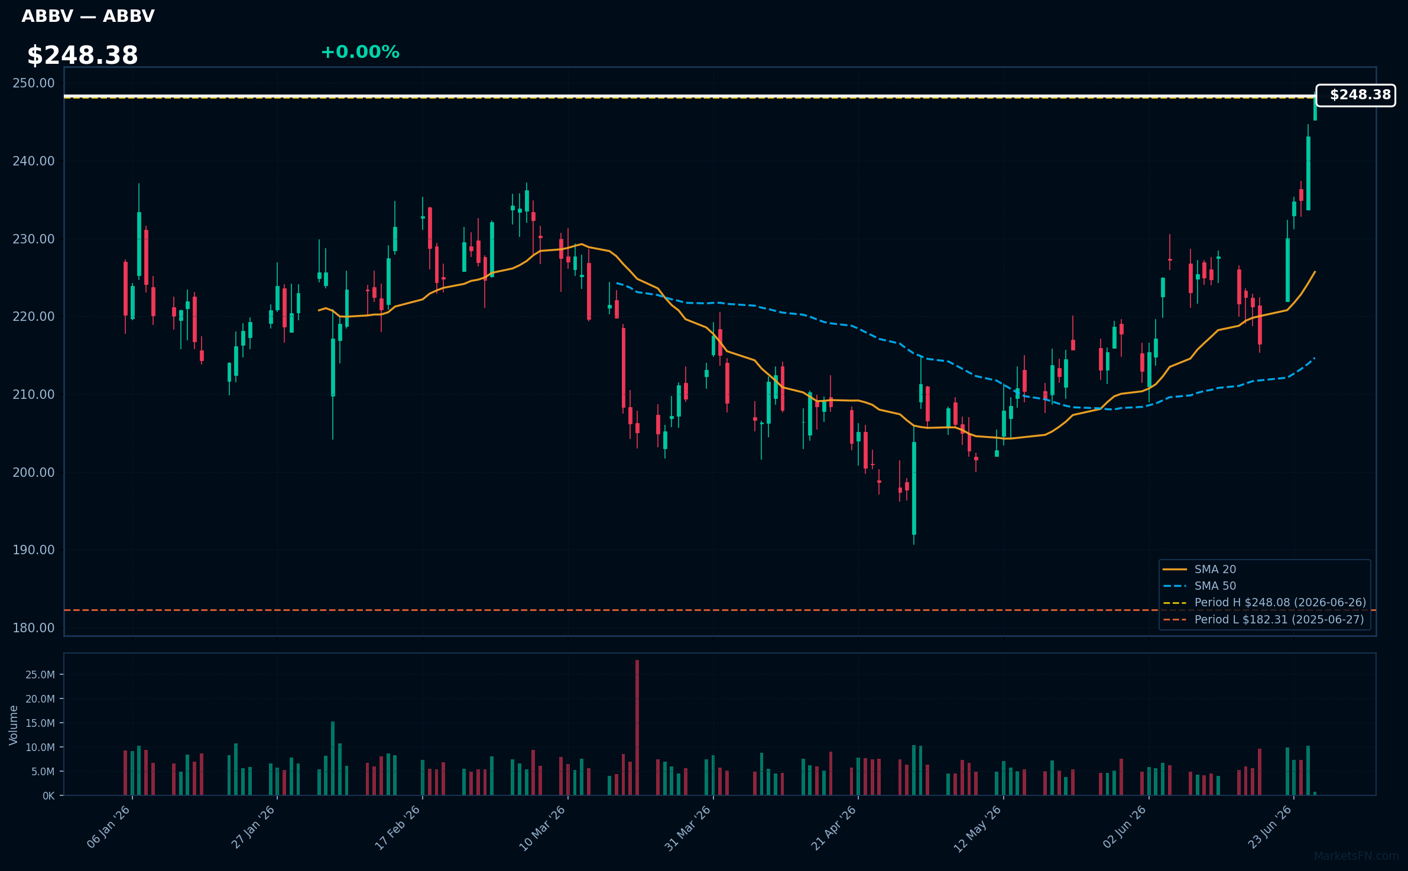Click the 240.00 price axis label

[34, 161]
